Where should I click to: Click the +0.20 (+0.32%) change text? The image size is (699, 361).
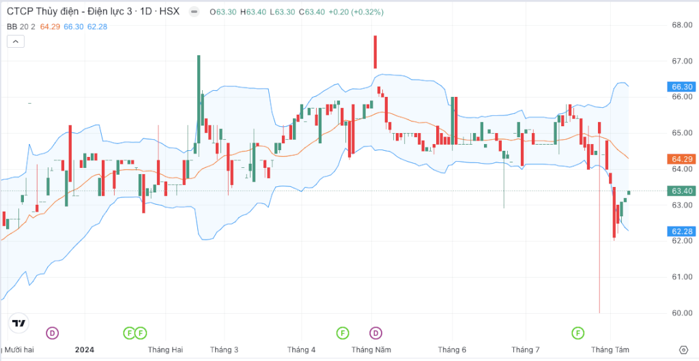[356, 12]
